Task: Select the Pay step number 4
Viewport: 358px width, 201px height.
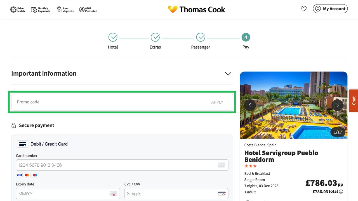Action: (246, 37)
